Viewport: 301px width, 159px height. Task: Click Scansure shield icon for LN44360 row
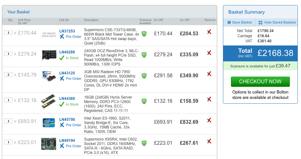[144, 101]
